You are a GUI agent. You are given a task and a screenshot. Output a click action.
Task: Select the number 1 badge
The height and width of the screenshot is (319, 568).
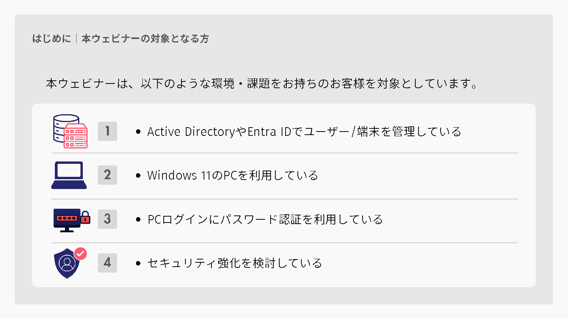[107, 131]
